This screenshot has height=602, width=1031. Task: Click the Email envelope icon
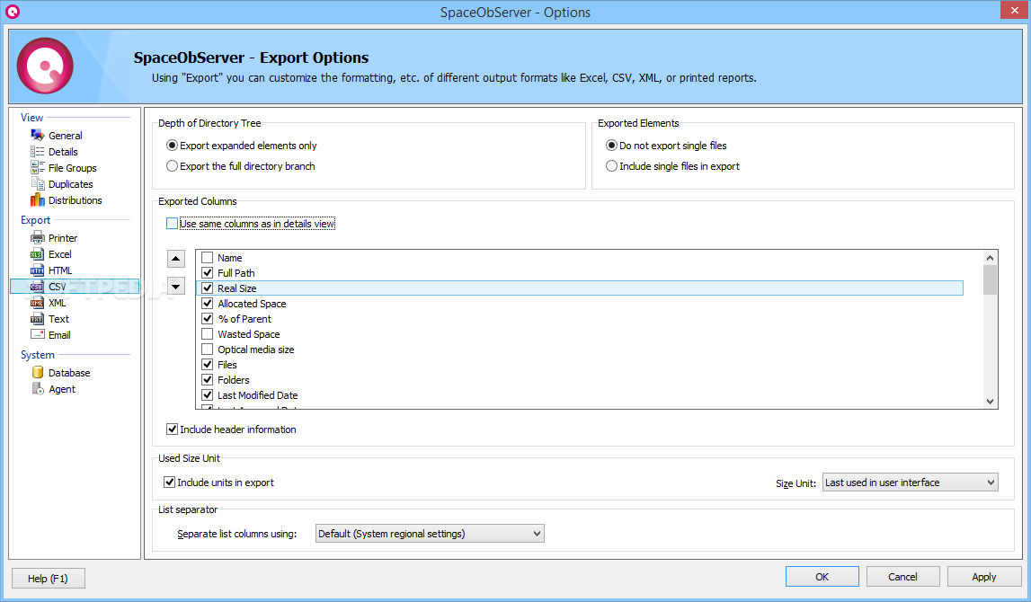38,334
